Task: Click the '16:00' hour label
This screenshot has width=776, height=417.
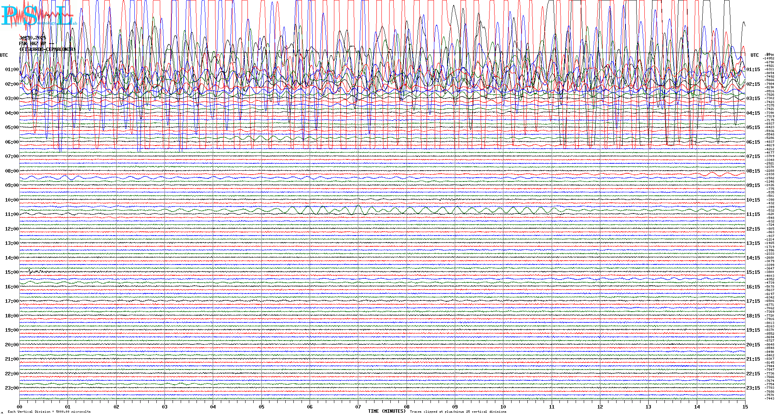Action: (12, 287)
